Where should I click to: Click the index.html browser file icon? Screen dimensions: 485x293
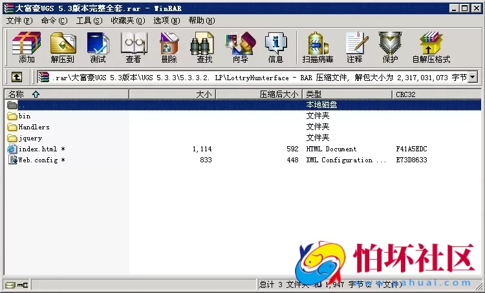coord(12,149)
